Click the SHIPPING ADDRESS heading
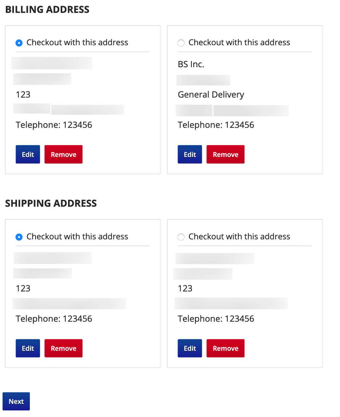This screenshot has width=340, height=417. 51,203
